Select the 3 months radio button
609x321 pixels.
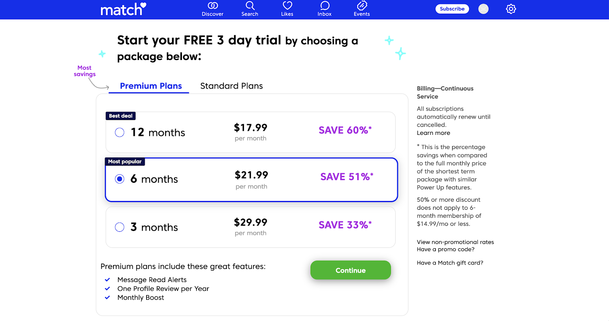[120, 227]
